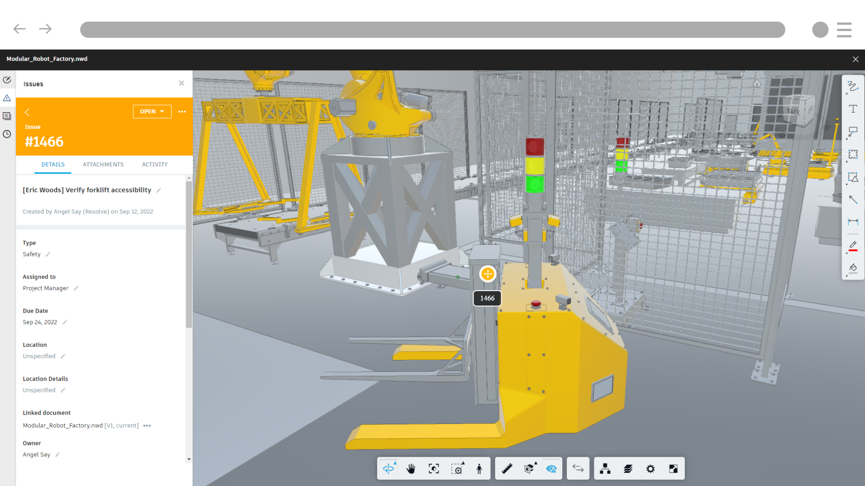Select the orbit/rotate navigation tool
The width and height of the screenshot is (865, 486).
(390, 468)
